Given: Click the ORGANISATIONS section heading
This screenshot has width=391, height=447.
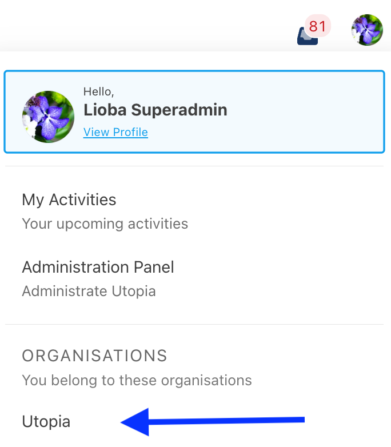Looking at the screenshot, I should point(94,356).
